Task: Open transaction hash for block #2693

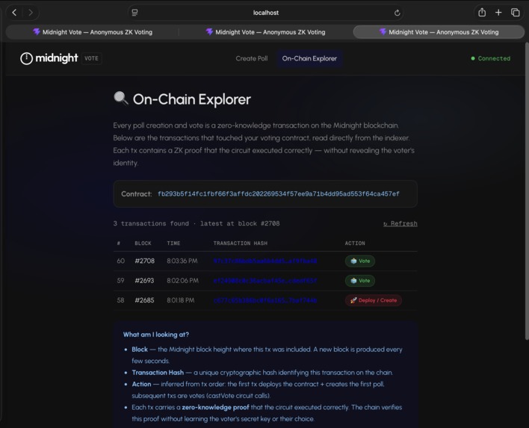Action: click(x=265, y=281)
